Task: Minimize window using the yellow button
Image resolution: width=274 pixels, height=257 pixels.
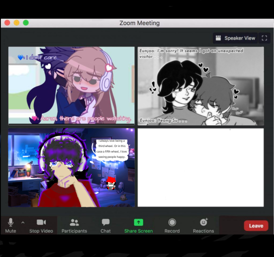Action: tap(16, 23)
